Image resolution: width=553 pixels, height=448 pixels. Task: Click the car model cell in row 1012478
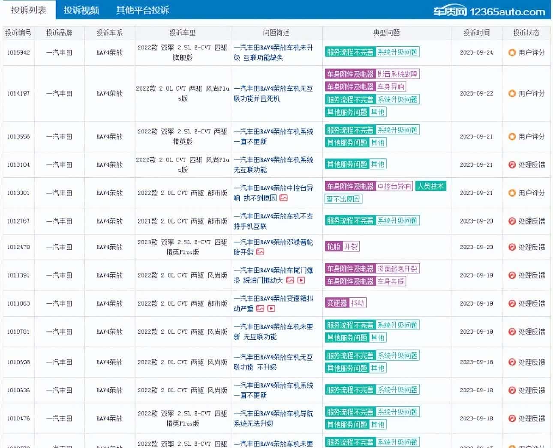(183, 247)
